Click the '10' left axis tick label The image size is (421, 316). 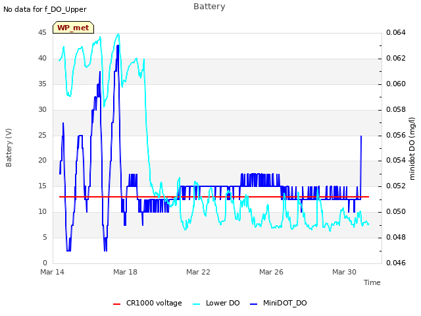tap(42, 212)
